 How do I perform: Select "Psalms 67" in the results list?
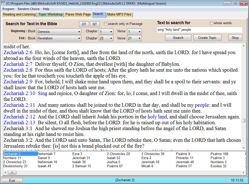[x=115, y=166]
